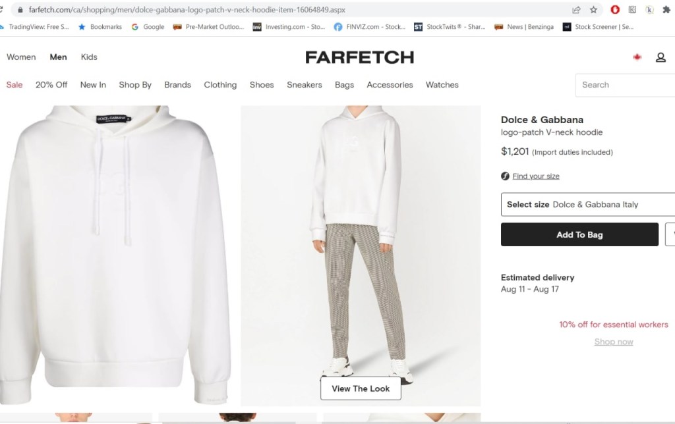Bookmark this page with the star icon

594,10
